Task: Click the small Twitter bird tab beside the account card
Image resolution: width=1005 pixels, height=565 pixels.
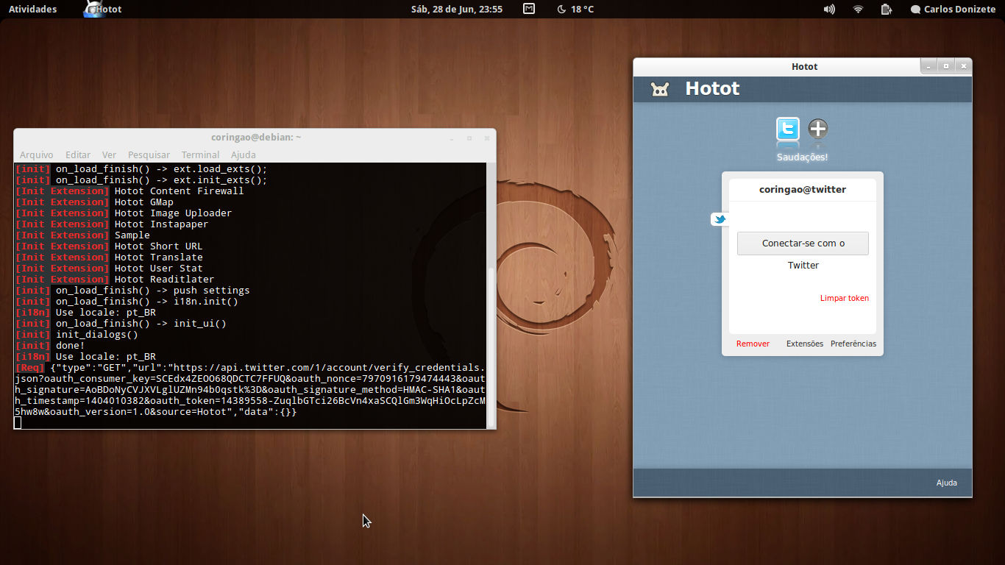Action: coord(720,219)
